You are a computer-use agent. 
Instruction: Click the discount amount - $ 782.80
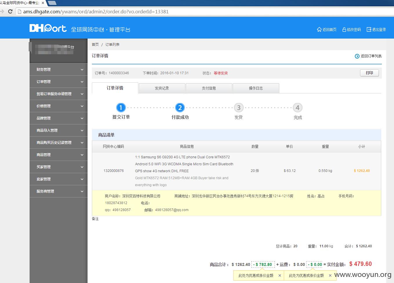pos(263,264)
